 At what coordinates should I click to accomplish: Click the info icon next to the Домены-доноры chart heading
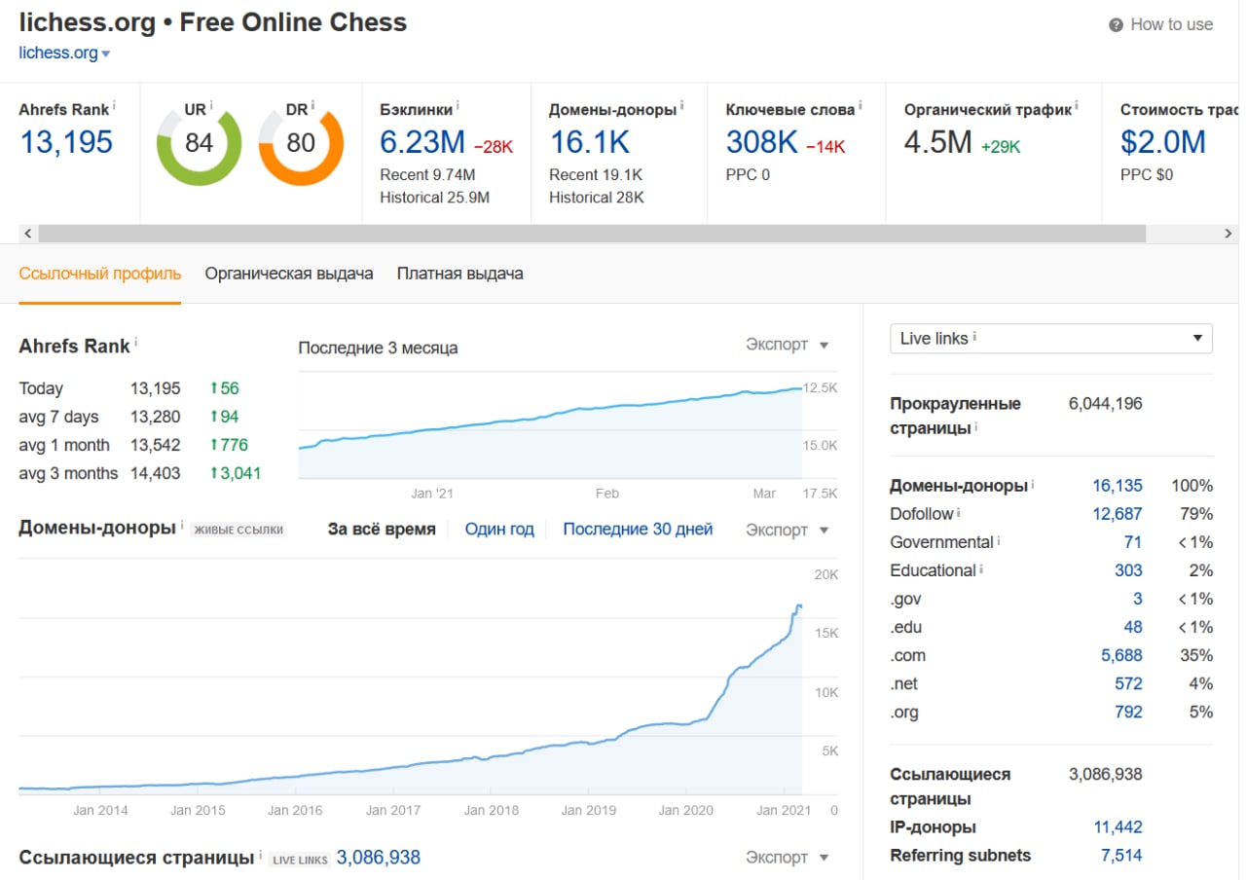pyautogui.click(x=182, y=525)
